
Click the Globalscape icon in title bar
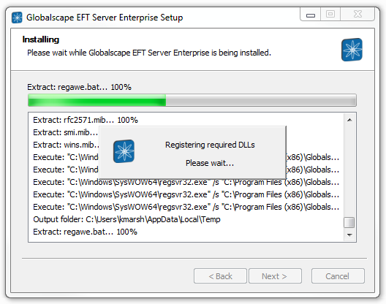[17, 18]
